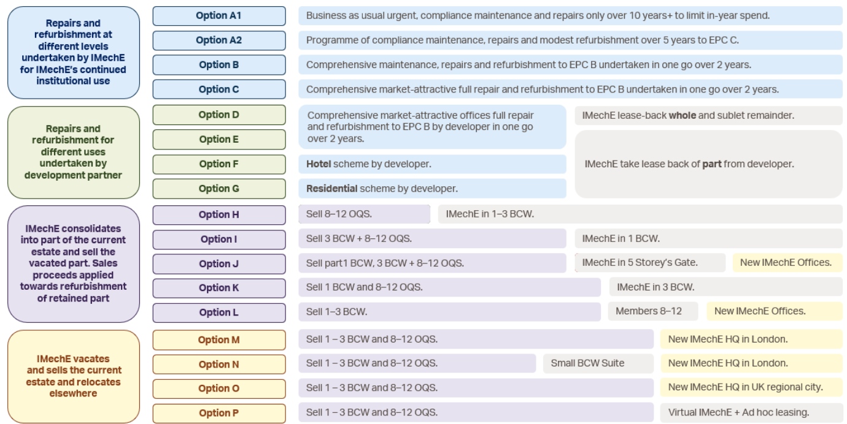Screen dimensions: 847x424
Task: Click the Option H box
Action: 219,215
